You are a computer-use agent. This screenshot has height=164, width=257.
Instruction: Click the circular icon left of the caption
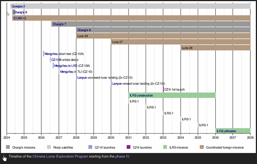[4, 156]
